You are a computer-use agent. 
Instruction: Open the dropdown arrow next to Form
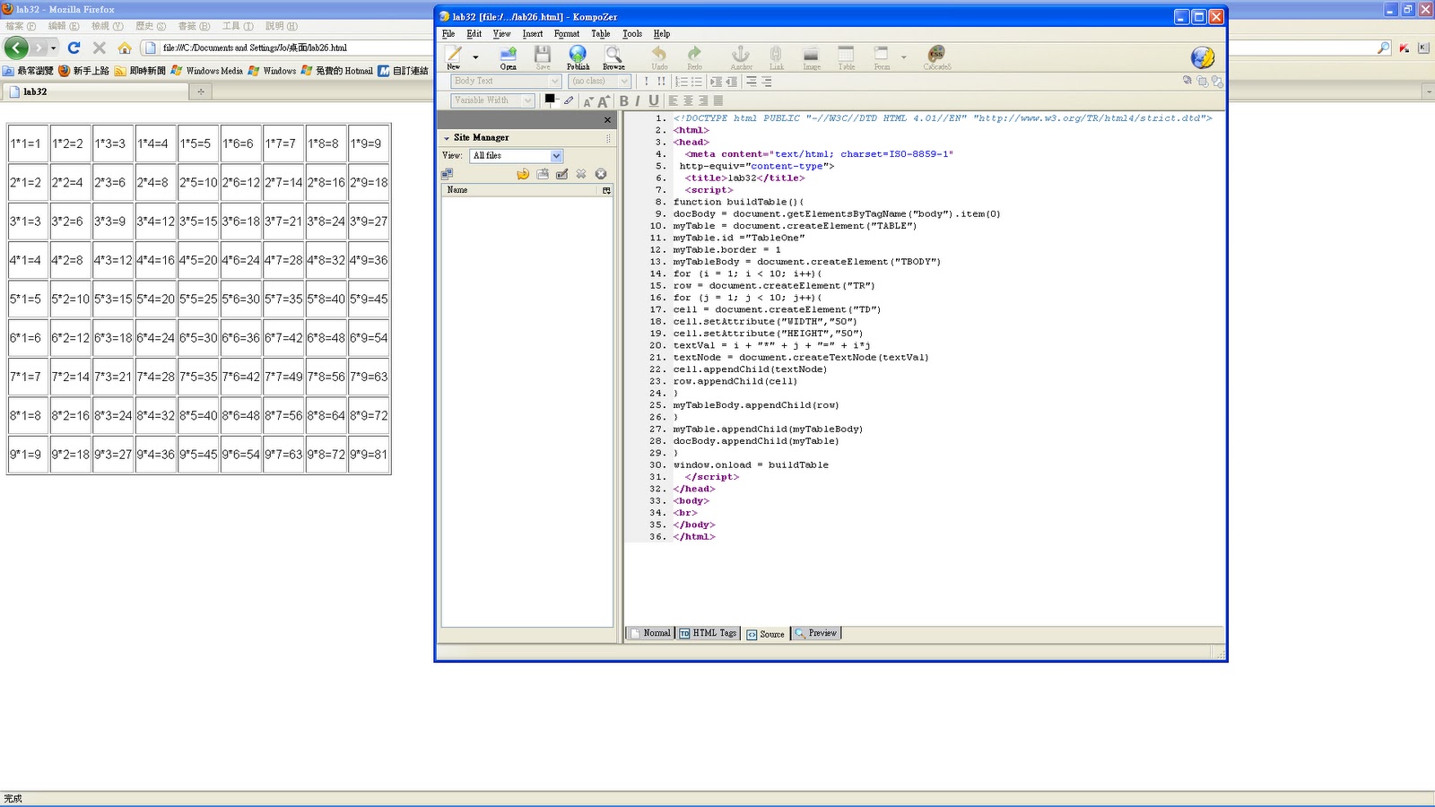pyautogui.click(x=903, y=57)
